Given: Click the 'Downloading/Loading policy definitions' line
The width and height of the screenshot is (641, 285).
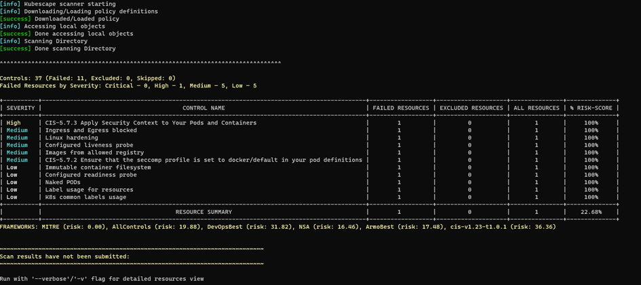Looking at the screenshot, I should [79, 12].
